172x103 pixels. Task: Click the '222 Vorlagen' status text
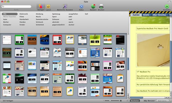[x=8, y=101]
